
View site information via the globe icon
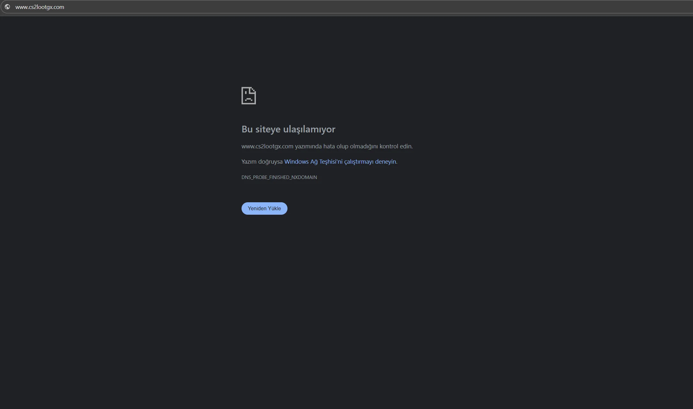[7, 7]
